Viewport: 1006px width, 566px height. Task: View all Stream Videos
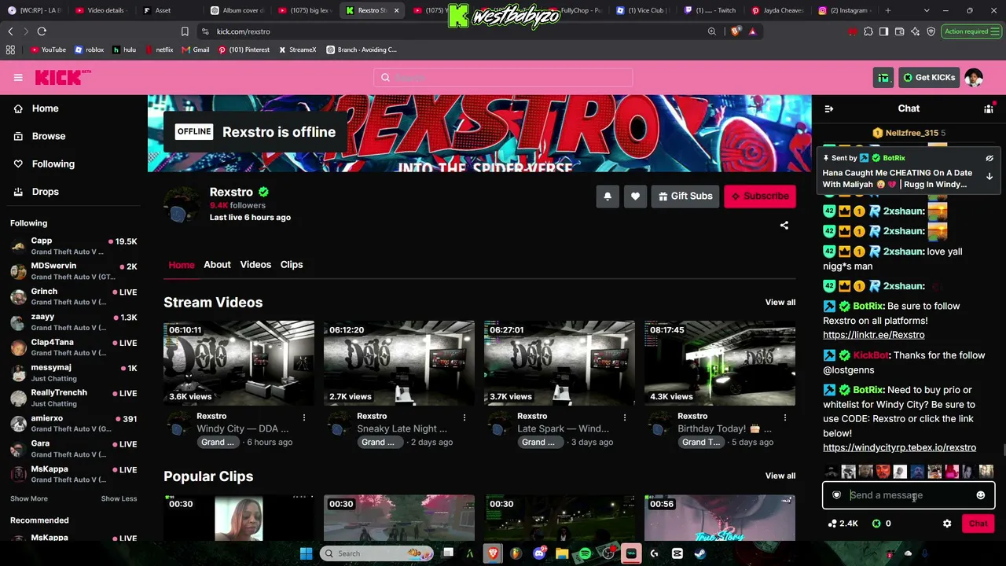tap(780, 303)
